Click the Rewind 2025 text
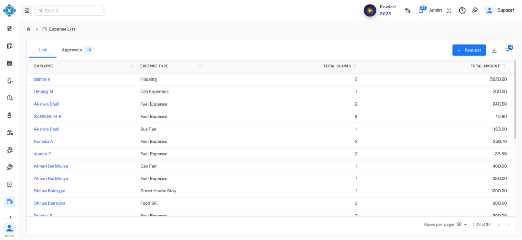This screenshot has width=522, height=240. pyautogui.click(x=388, y=10)
